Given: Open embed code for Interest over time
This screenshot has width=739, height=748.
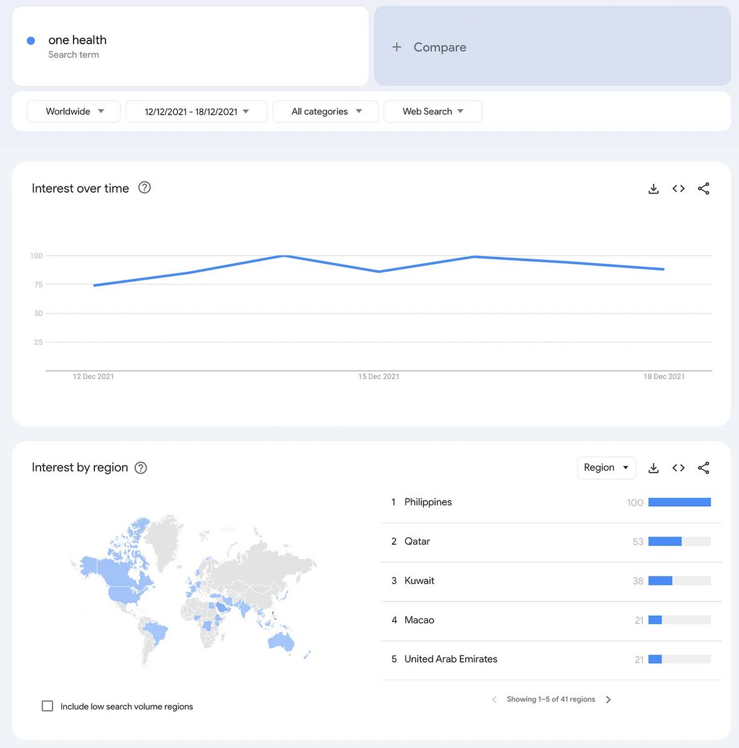Looking at the screenshot, I should [678, 189].
